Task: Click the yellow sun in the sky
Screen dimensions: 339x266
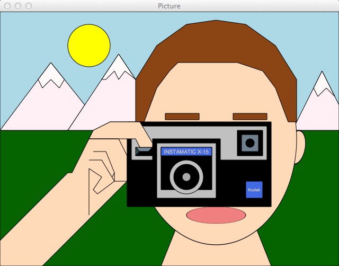Action: pos(89,45)
